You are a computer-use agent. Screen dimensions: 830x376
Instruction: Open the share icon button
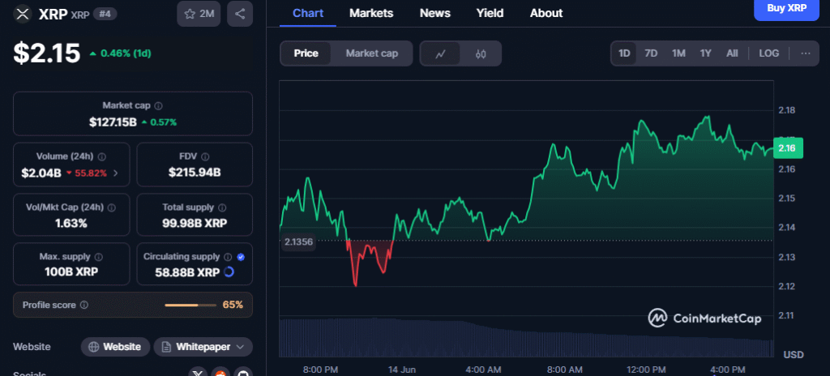click(240, 14)
